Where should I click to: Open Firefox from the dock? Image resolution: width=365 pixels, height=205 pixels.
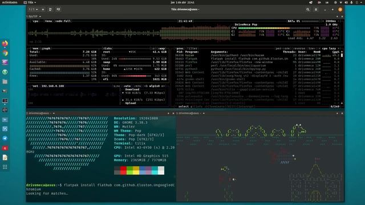coord(5,43)
